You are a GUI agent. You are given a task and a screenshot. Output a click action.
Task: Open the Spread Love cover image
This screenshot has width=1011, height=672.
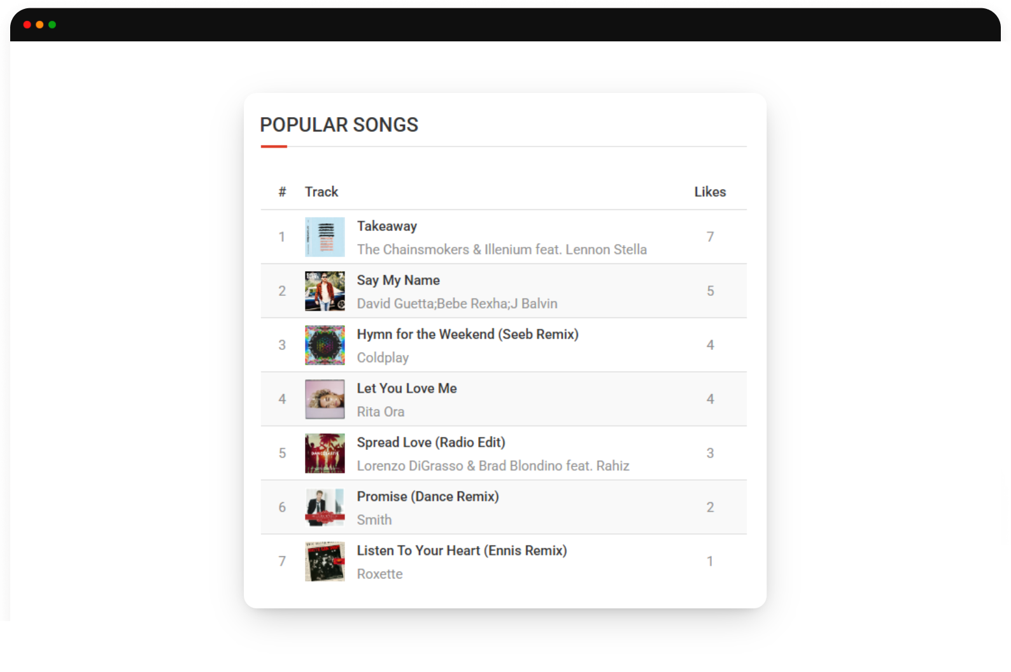tap(325, 453)
